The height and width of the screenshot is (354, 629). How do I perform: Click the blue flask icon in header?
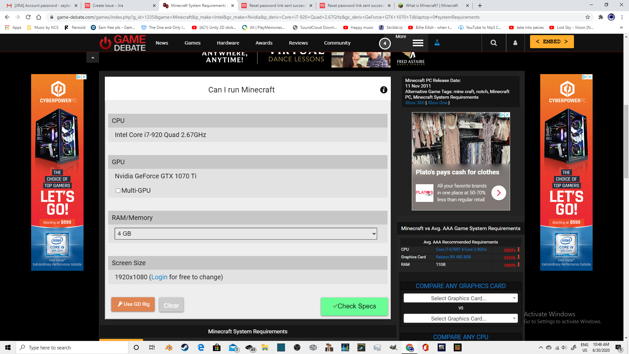coord(437,43)
